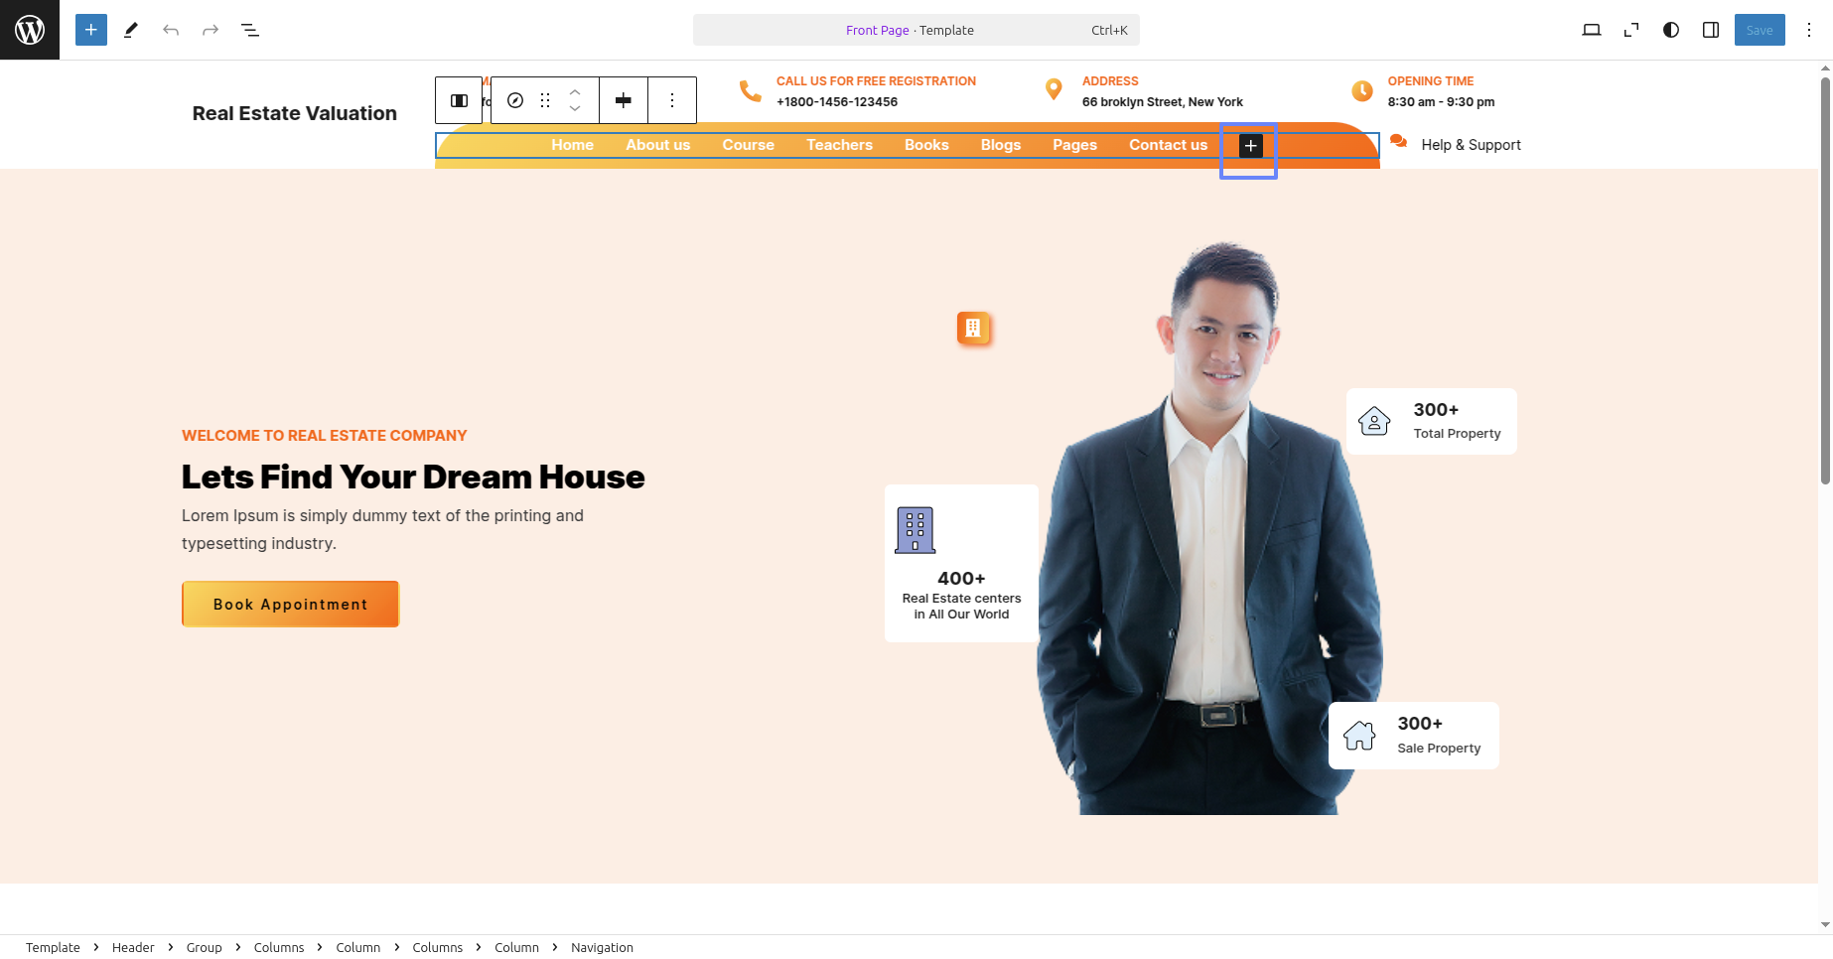Select the Blogs menu item
Screen dimensions: 1833x959
[x=1001, y=145]
